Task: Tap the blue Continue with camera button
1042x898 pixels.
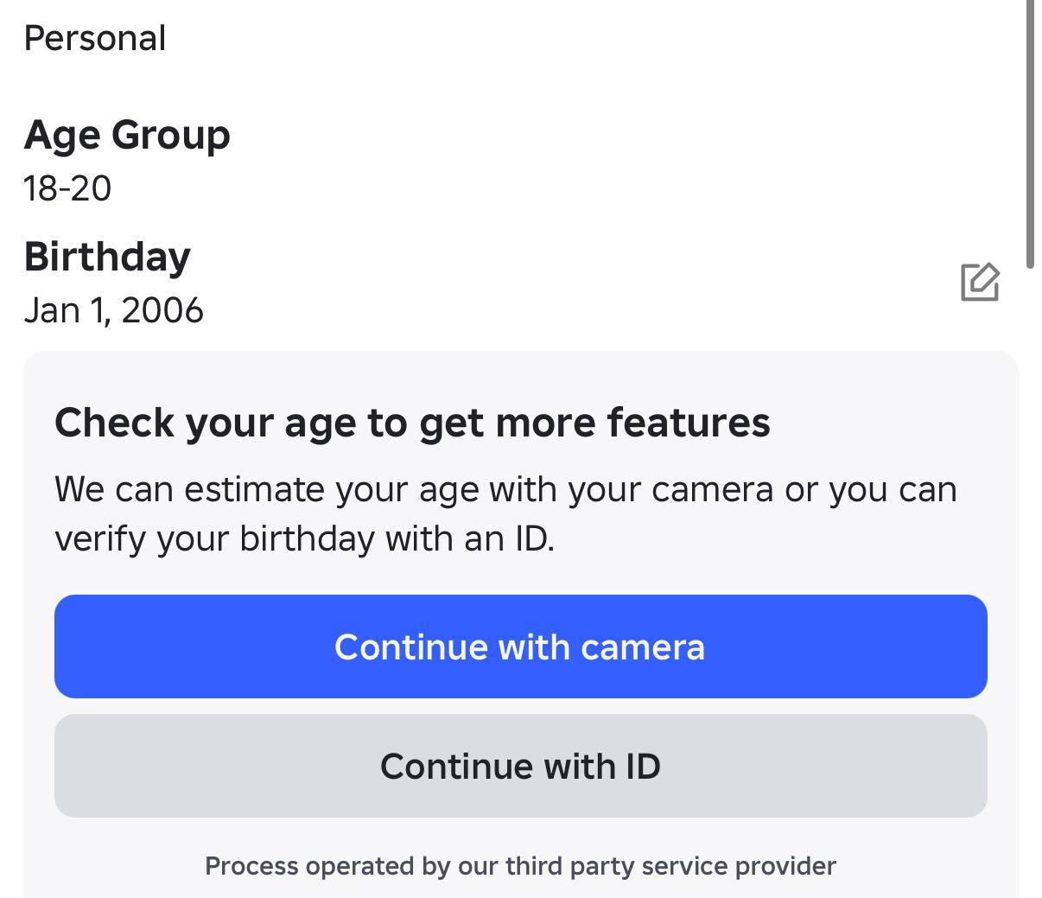Action: point(520,646)
